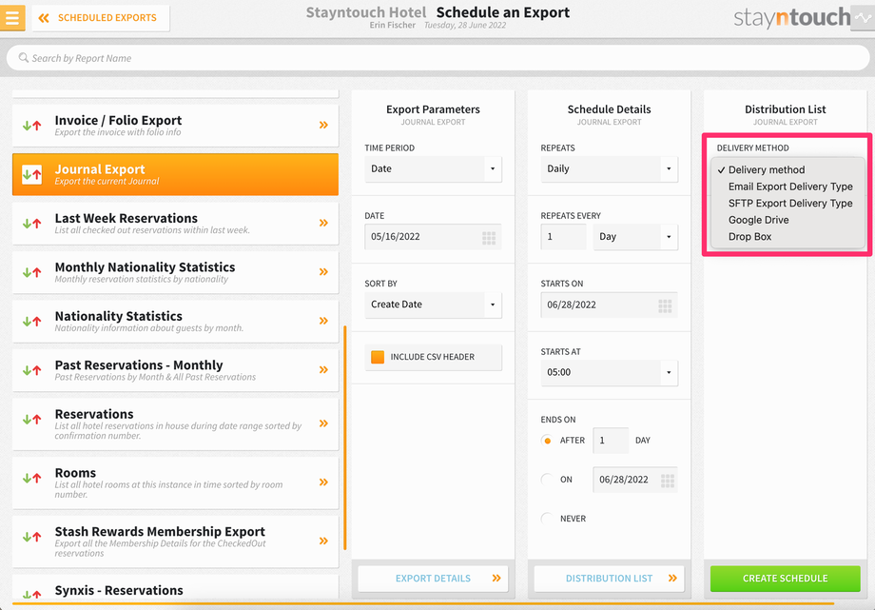Choose the checked Delivery method option
This screenshot has width=875, height=610.
pyautogui.click(x=787, y=169)
